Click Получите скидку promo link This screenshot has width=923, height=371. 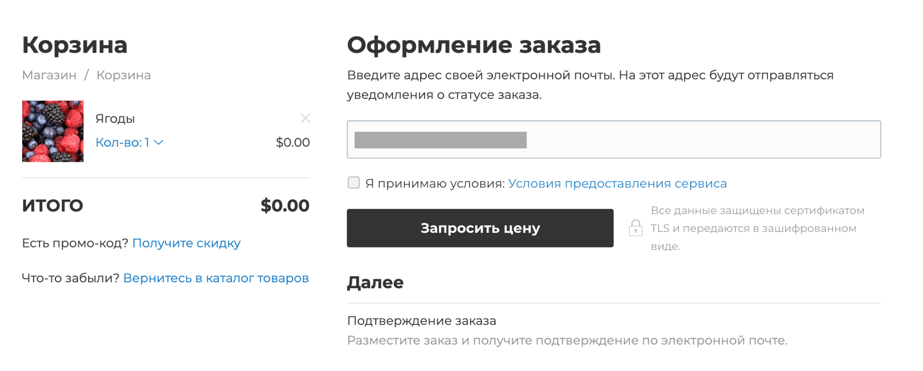(x=186, y=243)
